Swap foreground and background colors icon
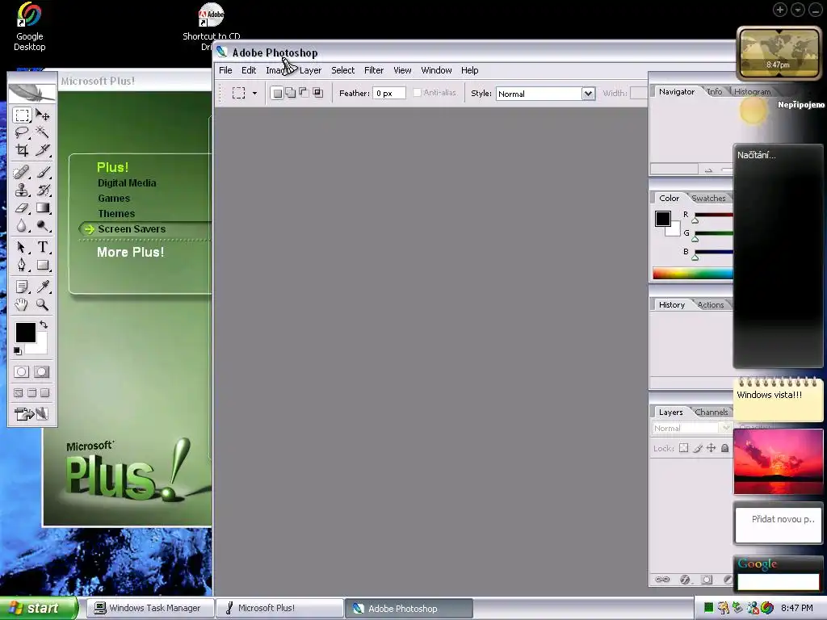The height and width of the screenshot is (620, 827). pos(44,325)
